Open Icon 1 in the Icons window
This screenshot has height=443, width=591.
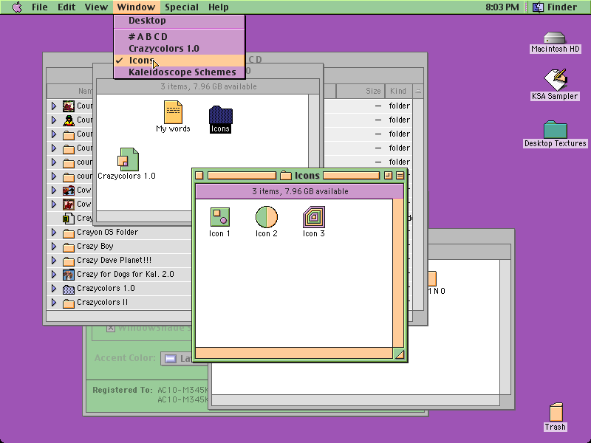tap(219, 217)
